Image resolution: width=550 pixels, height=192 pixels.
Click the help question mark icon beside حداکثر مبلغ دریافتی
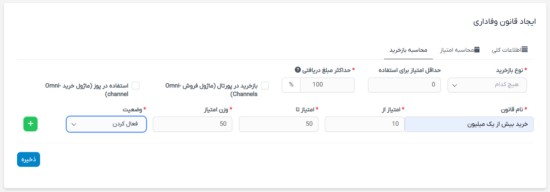(x=298, y=70)
